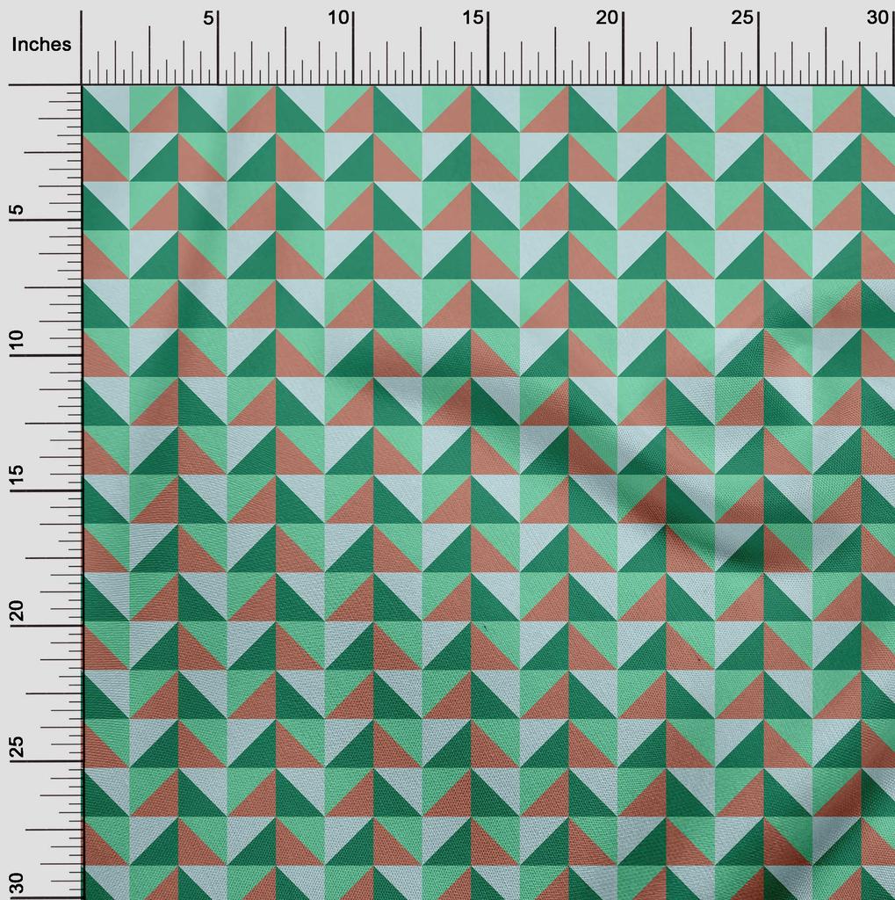The width and height of the screenshot is (895, 900).
Task: Click the "Inches" unit label
Action: coord(41,45)
